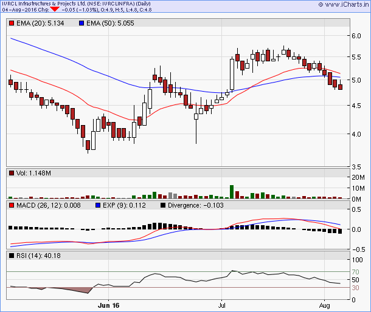Click the RSI 100 axis label
The width and height of the screenshot is (371, 312).
[x=357, y=260]
